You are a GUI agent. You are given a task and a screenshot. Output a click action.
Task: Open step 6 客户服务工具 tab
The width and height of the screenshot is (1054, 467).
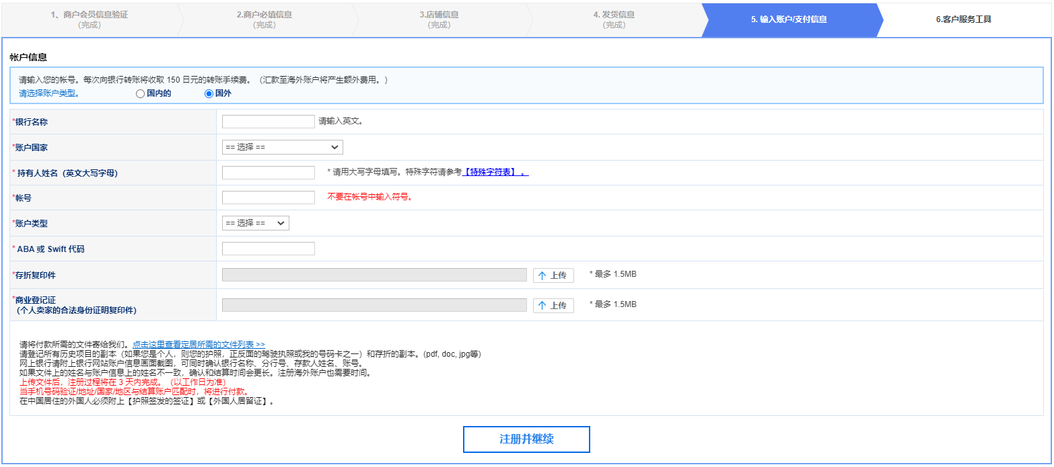[963, 19]
